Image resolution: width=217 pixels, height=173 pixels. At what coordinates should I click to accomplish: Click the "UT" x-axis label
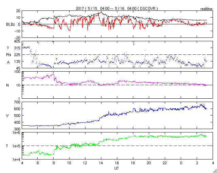(x=116, y=168)
